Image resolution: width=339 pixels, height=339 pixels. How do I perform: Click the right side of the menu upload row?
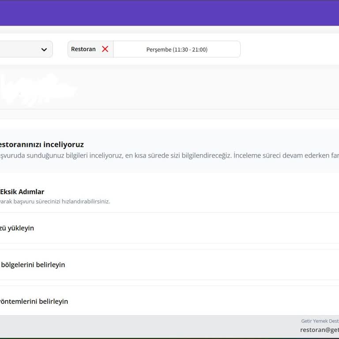point(265,228)
